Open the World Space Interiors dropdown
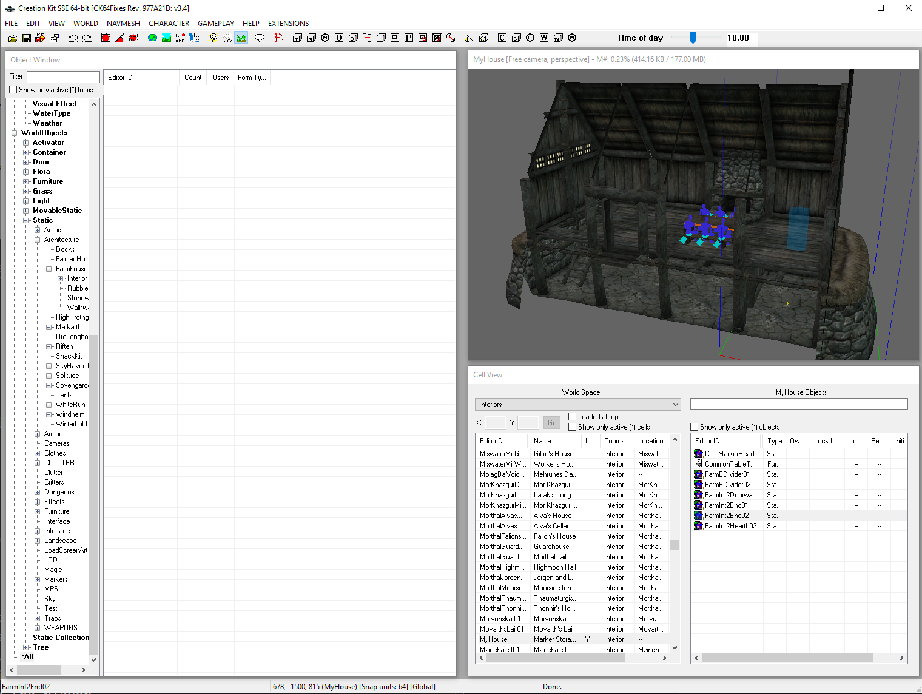922x694 pixels. point(577,405)
